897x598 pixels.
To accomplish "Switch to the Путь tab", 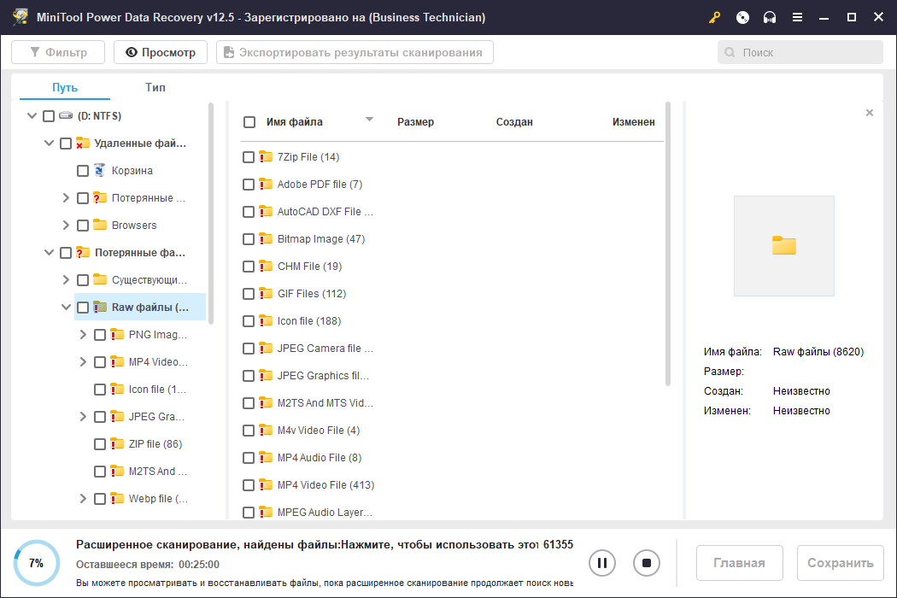I will [65, 87].
